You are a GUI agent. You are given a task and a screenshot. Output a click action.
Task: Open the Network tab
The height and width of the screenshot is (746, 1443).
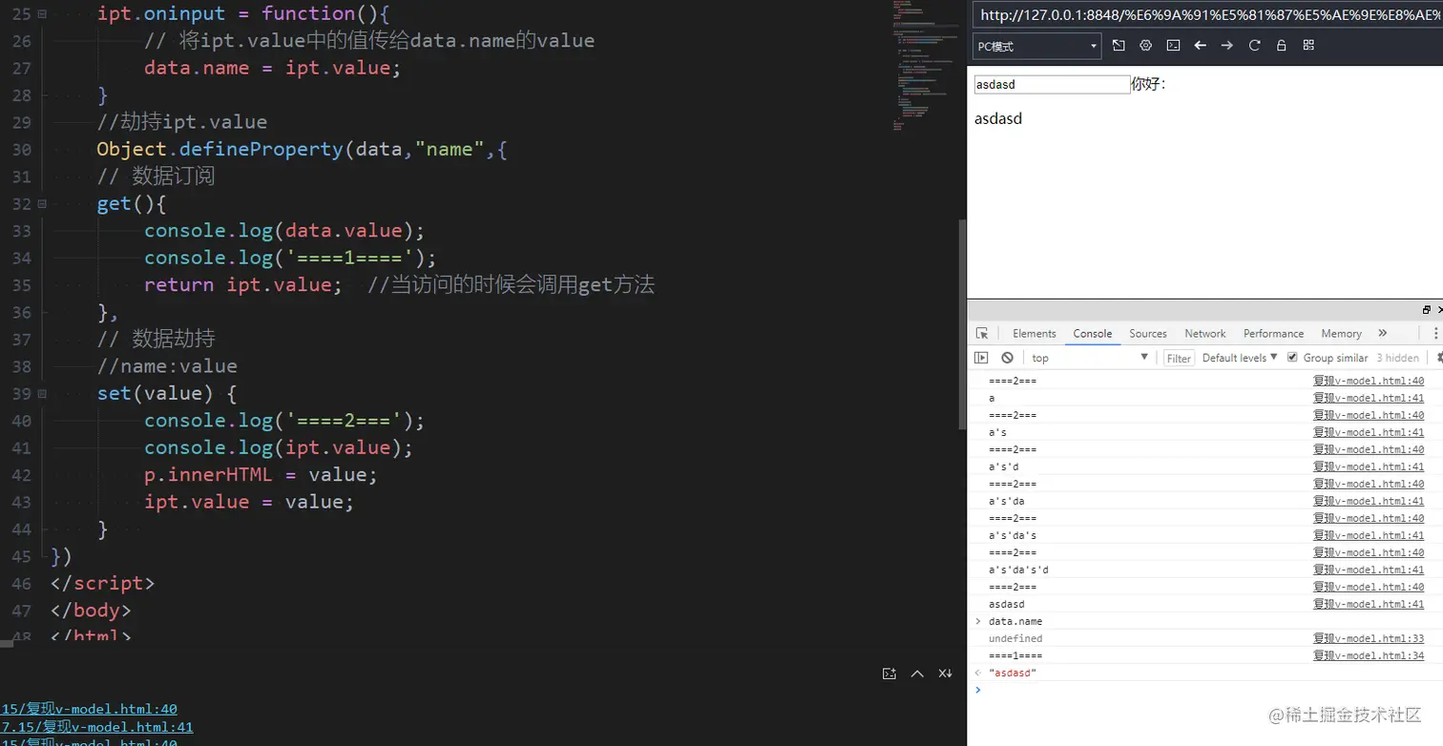pos(1204,333)
